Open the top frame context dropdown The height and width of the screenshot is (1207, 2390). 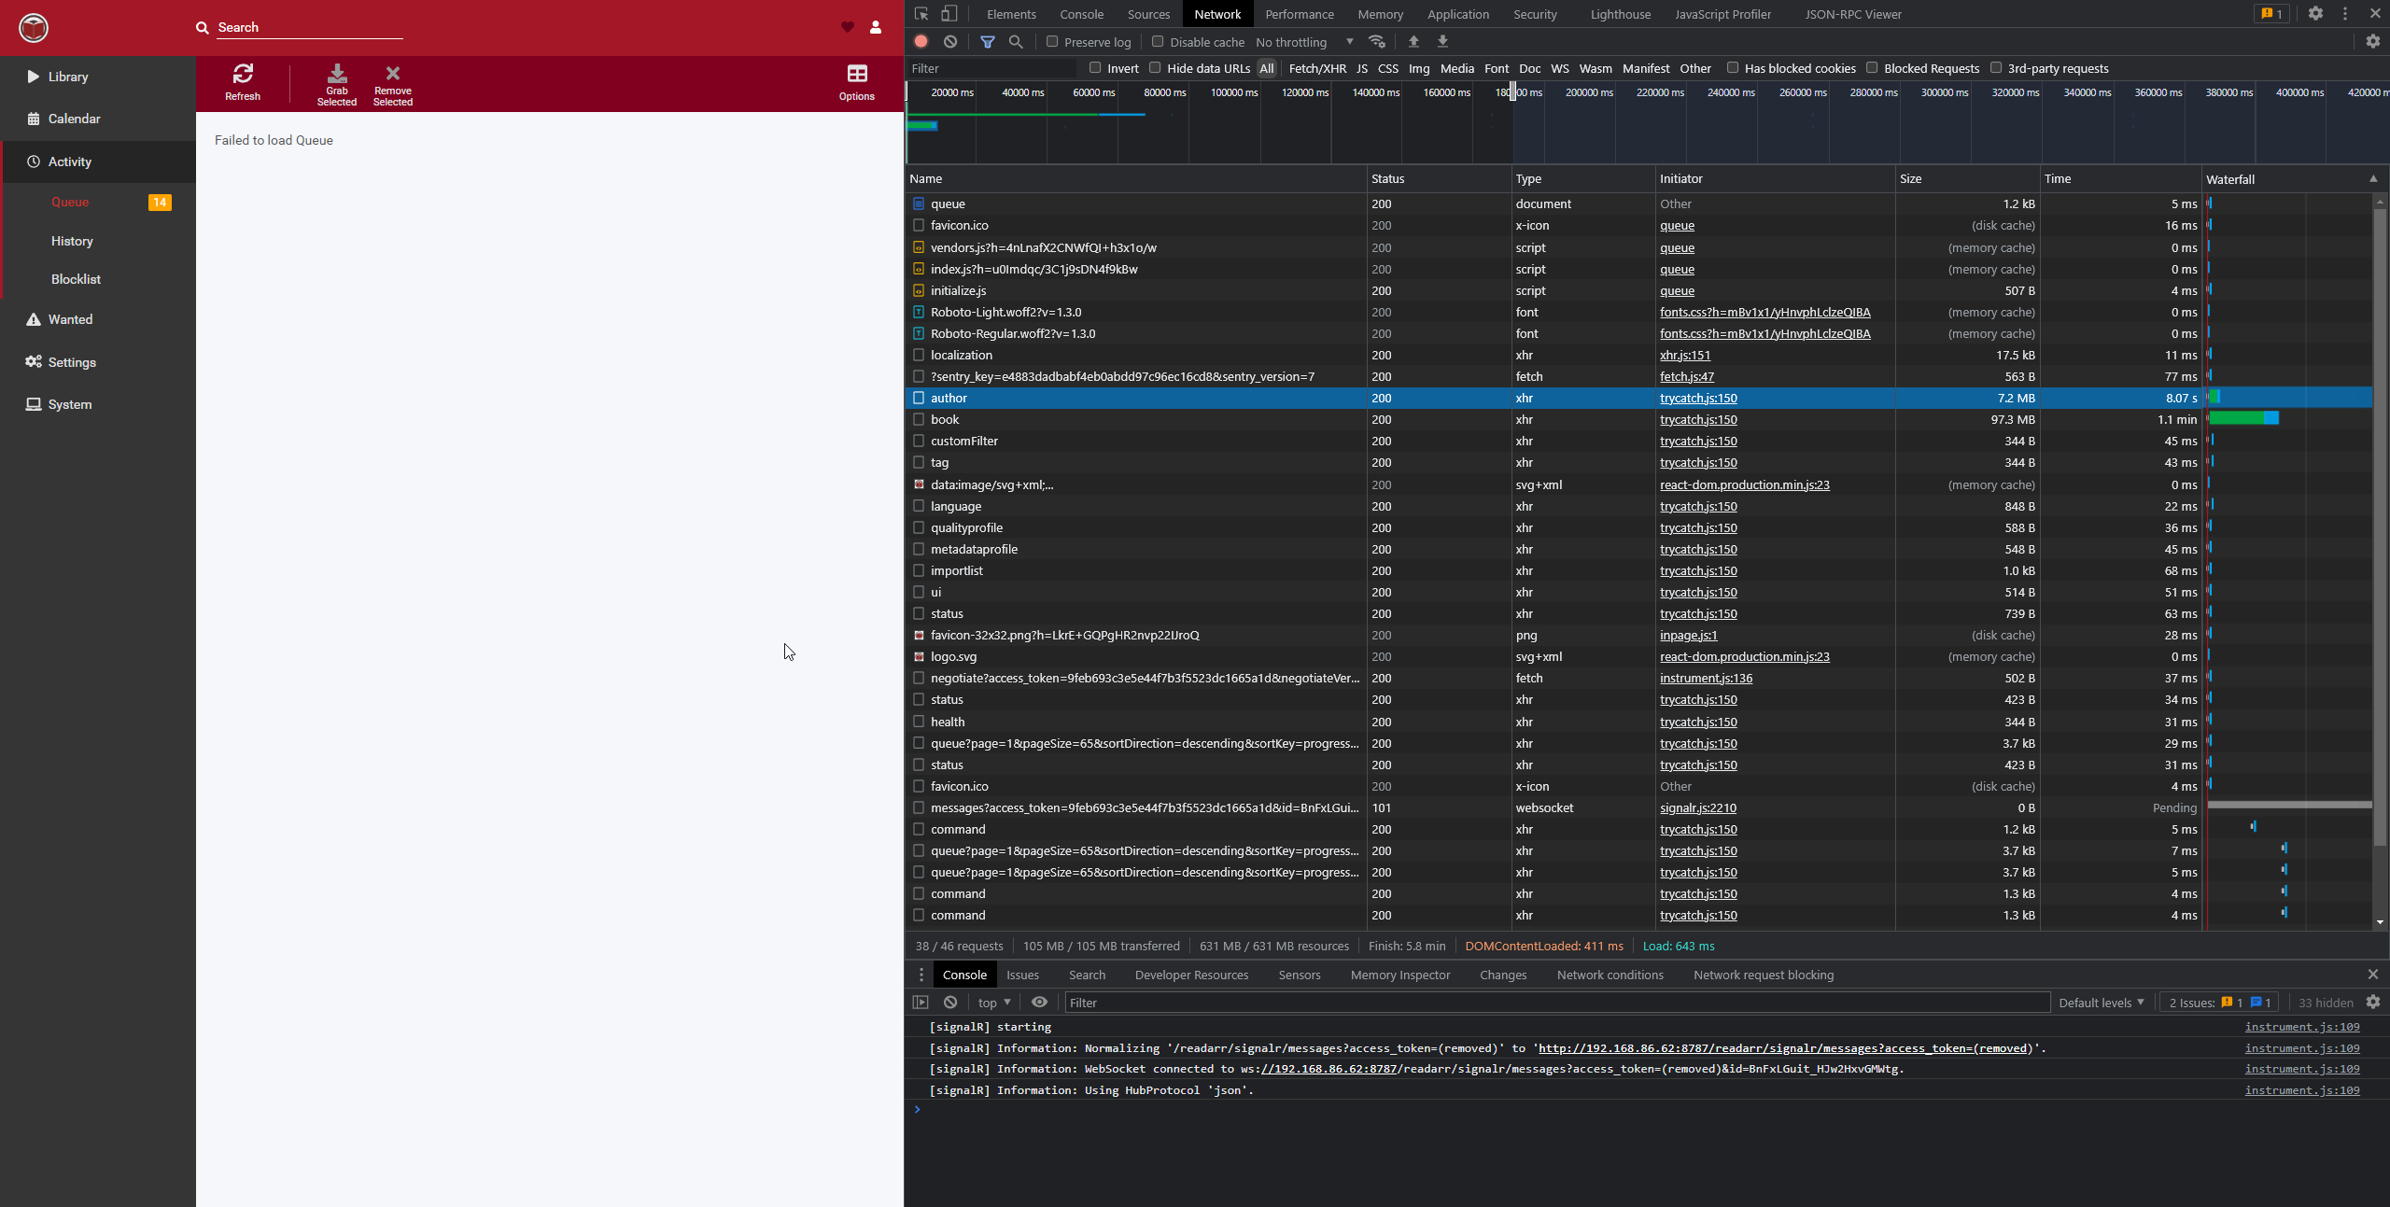tap(991, 1002)
